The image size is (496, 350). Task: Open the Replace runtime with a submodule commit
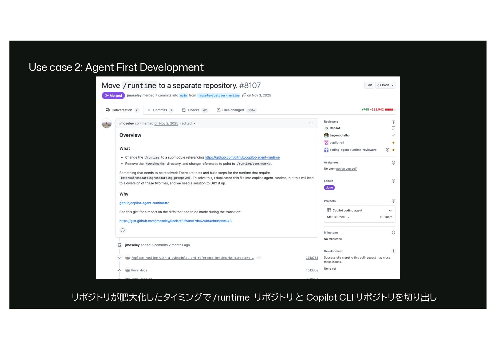pos(192,258)
